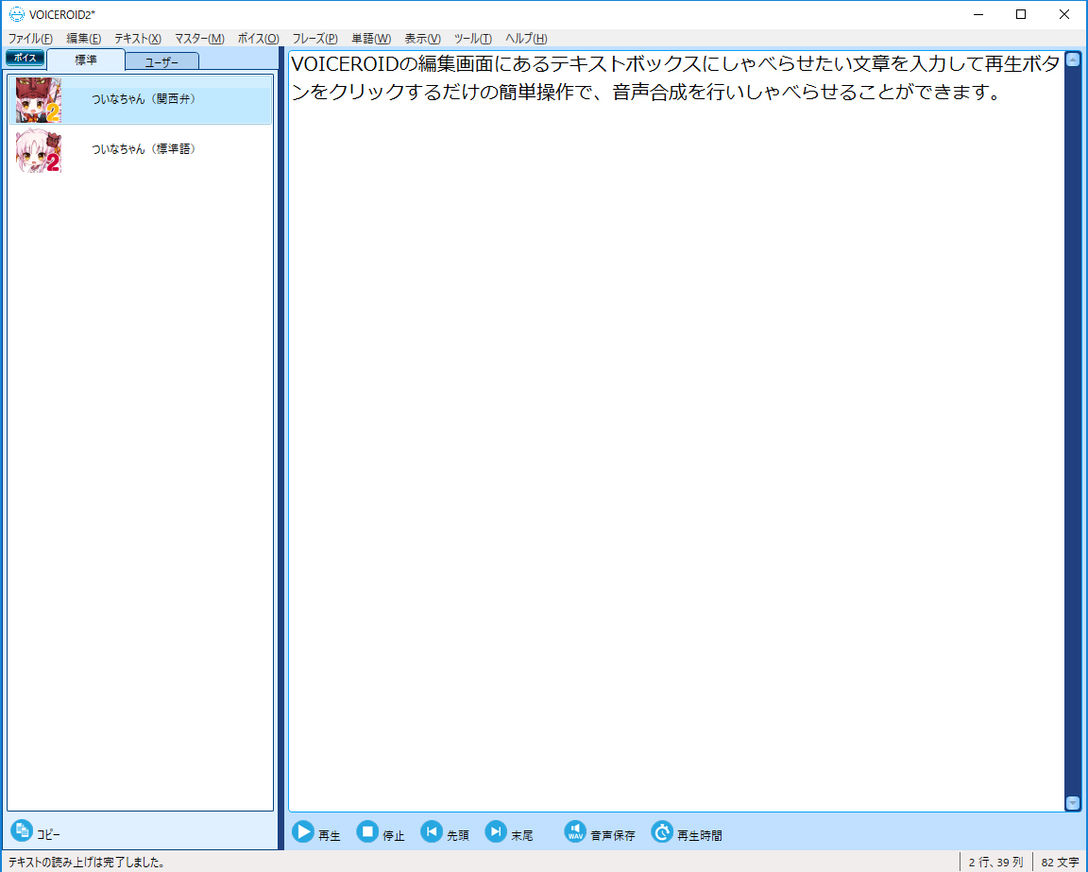This screenshot has height=872, width=1088.
Task: Click the 82 文字 character count
Action: click(x=1060, y=863)
